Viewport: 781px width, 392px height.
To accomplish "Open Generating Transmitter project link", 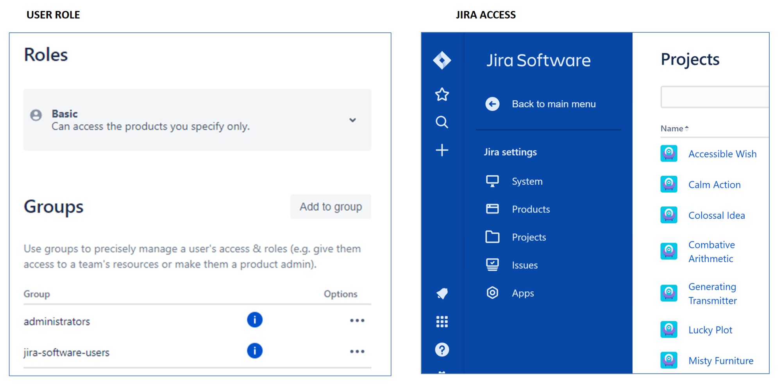I will (x=713, y=294).
